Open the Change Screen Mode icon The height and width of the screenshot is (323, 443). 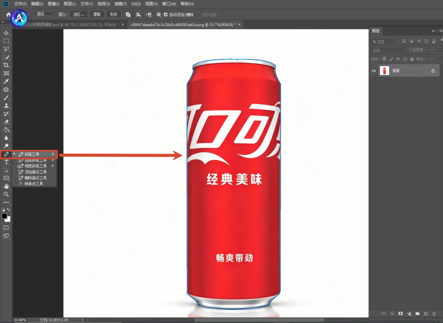6,235
